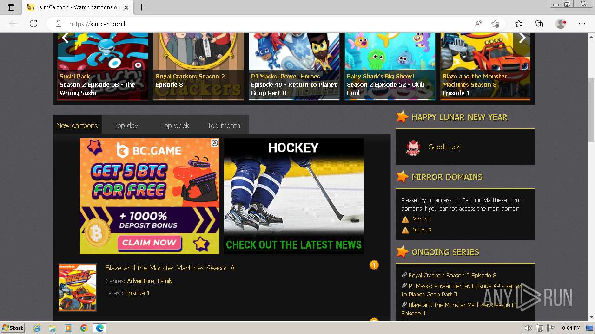Advance carousel with right arrow
Image resolution: width=595 pixels, height=334 pixels.
[x=522, y=38]
